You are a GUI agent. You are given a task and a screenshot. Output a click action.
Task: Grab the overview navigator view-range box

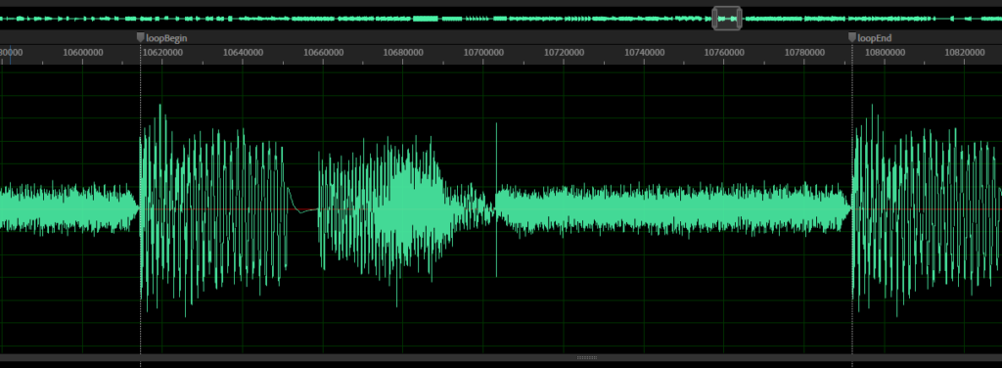coord(727,18)
